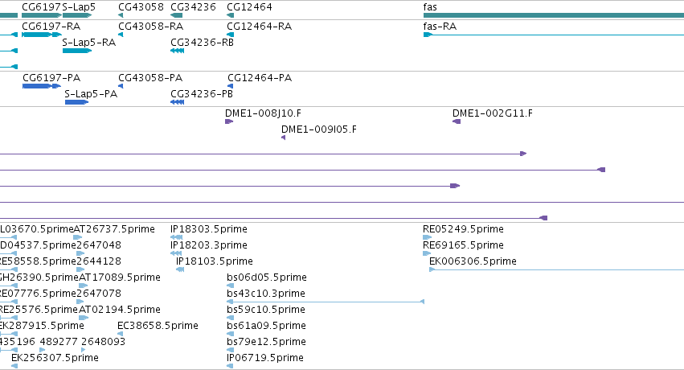Click the CG6197 gene glyph

click(42, 15)
